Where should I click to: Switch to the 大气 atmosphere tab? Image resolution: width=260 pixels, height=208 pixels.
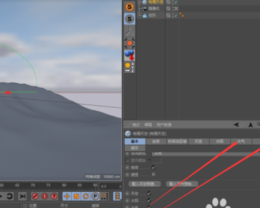[x=241, y=141]
